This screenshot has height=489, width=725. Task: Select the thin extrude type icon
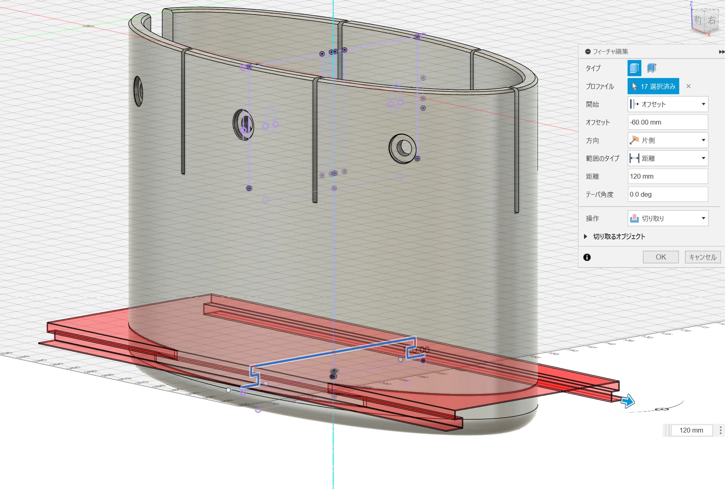coord(652,68)
